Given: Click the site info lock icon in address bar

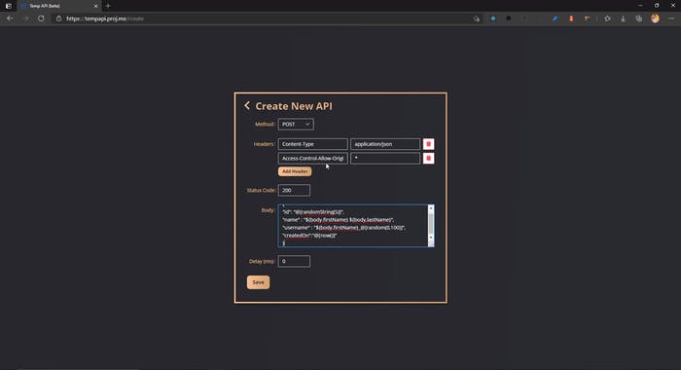Looking at the screenshot, I should 58,18.
